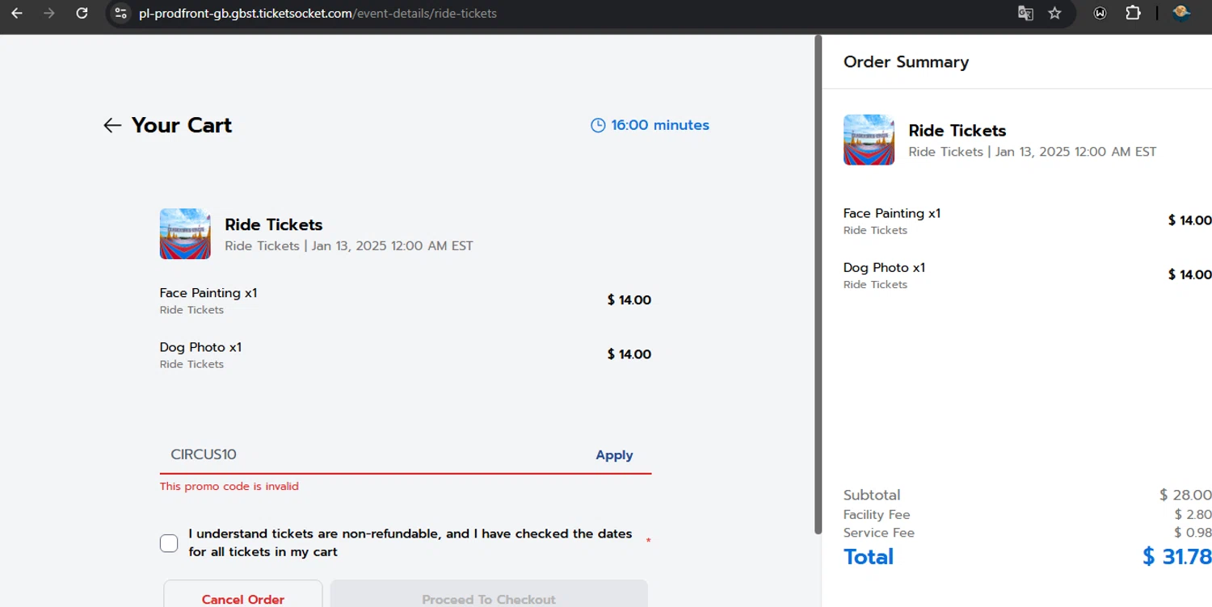This screenshot has width=1212, height=607.
Task: Open the browser profile avatar
Action: (x=1181, y=14)
